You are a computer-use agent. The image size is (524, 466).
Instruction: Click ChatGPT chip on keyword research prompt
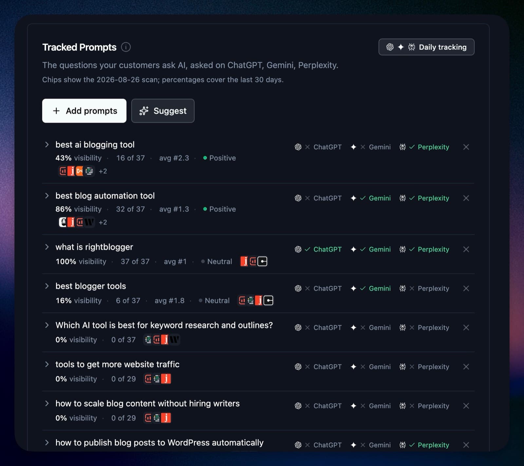[318, 327]
